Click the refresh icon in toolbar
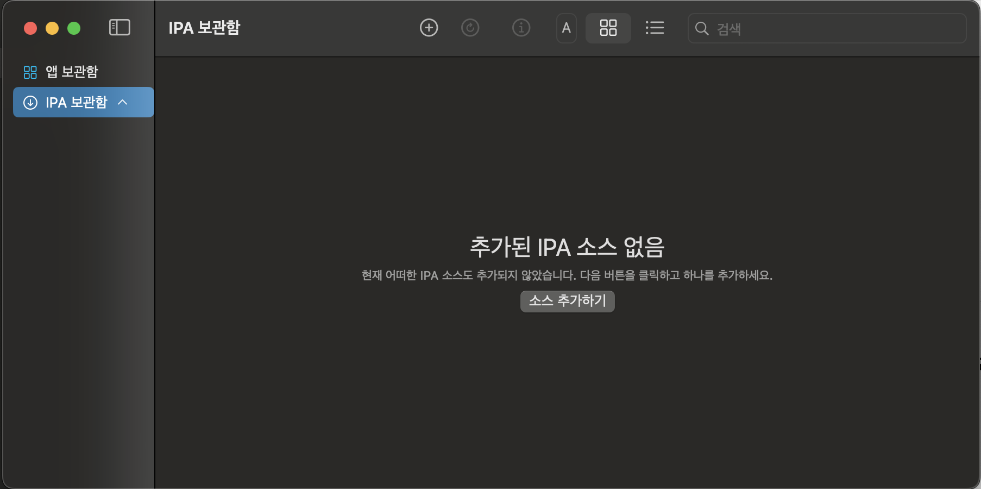 point(470,28)
